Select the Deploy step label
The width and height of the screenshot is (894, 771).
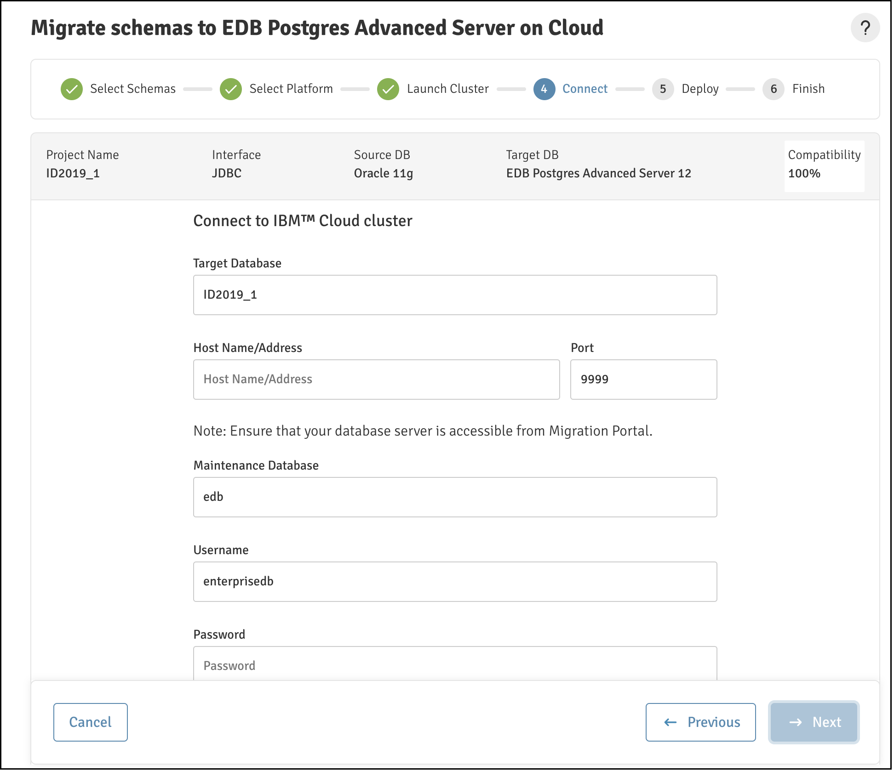(700, 89)
